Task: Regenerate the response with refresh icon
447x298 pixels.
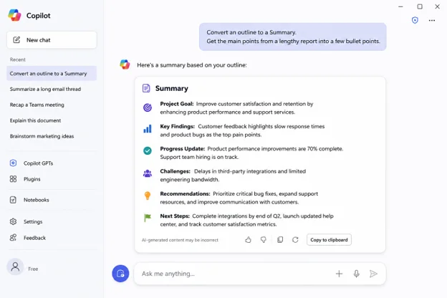Action: click(x=295, y=240)
